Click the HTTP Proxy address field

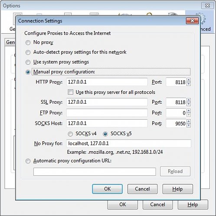(107, 82)
